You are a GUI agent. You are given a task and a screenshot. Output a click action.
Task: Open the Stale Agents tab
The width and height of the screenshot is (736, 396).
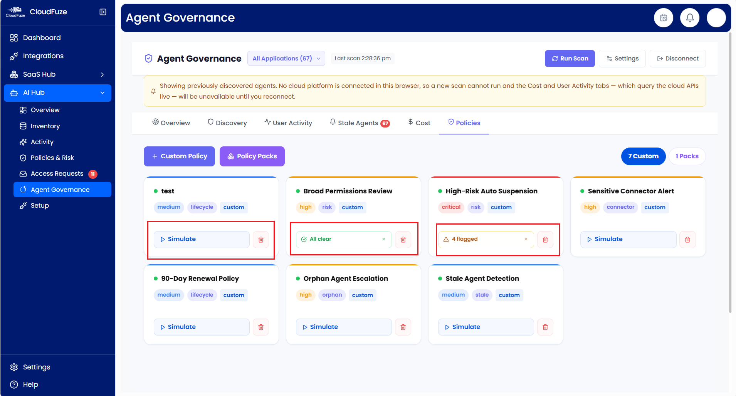[360, 123]
